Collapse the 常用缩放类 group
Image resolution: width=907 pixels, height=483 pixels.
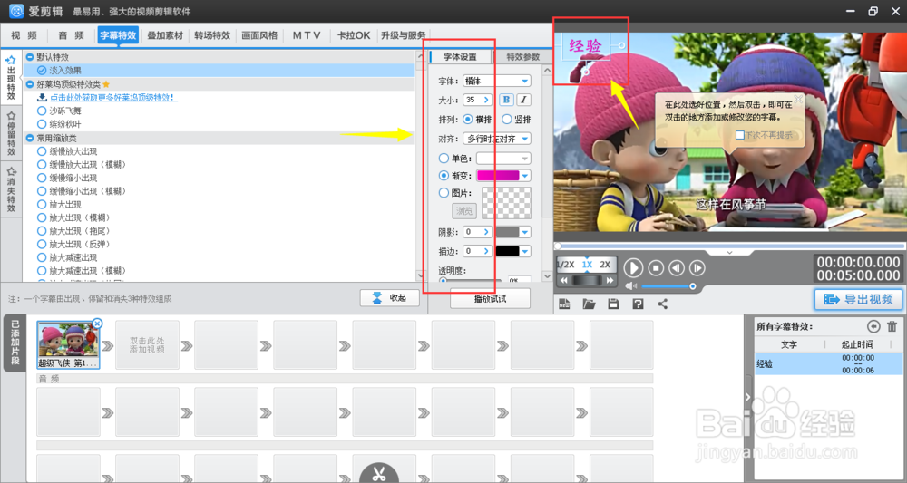point(30,138)
